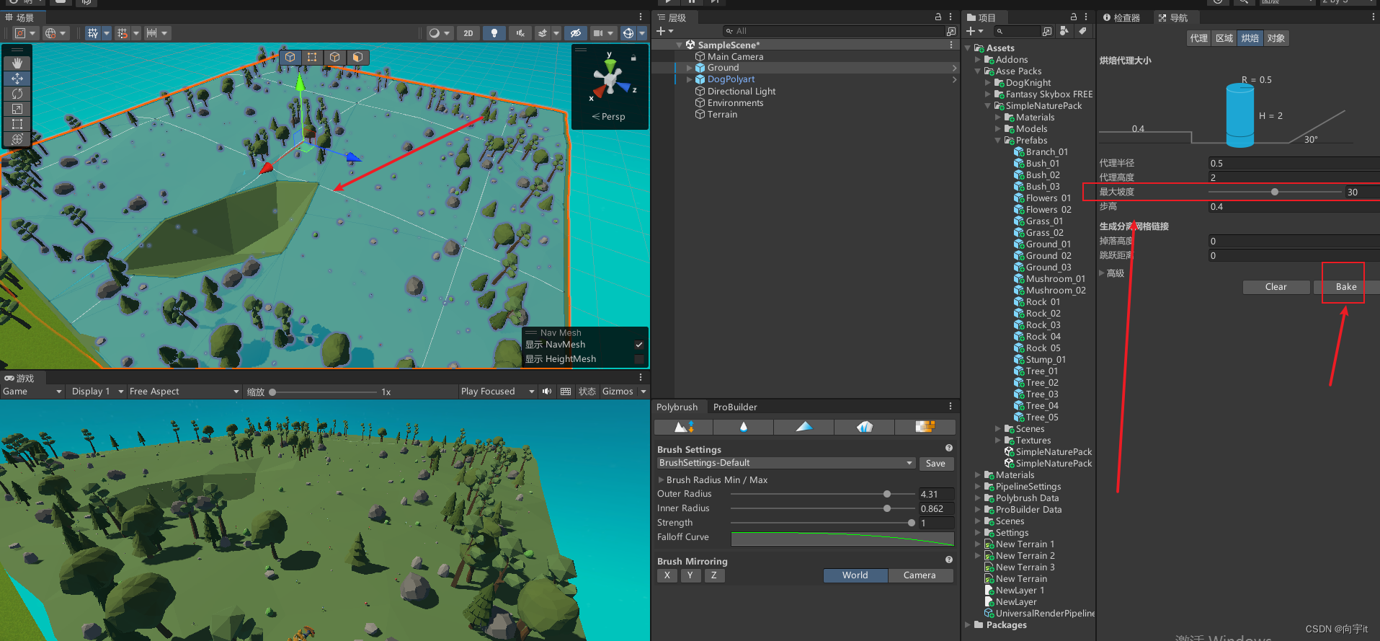Open the 区域 navigation tab

(1224, 38)
